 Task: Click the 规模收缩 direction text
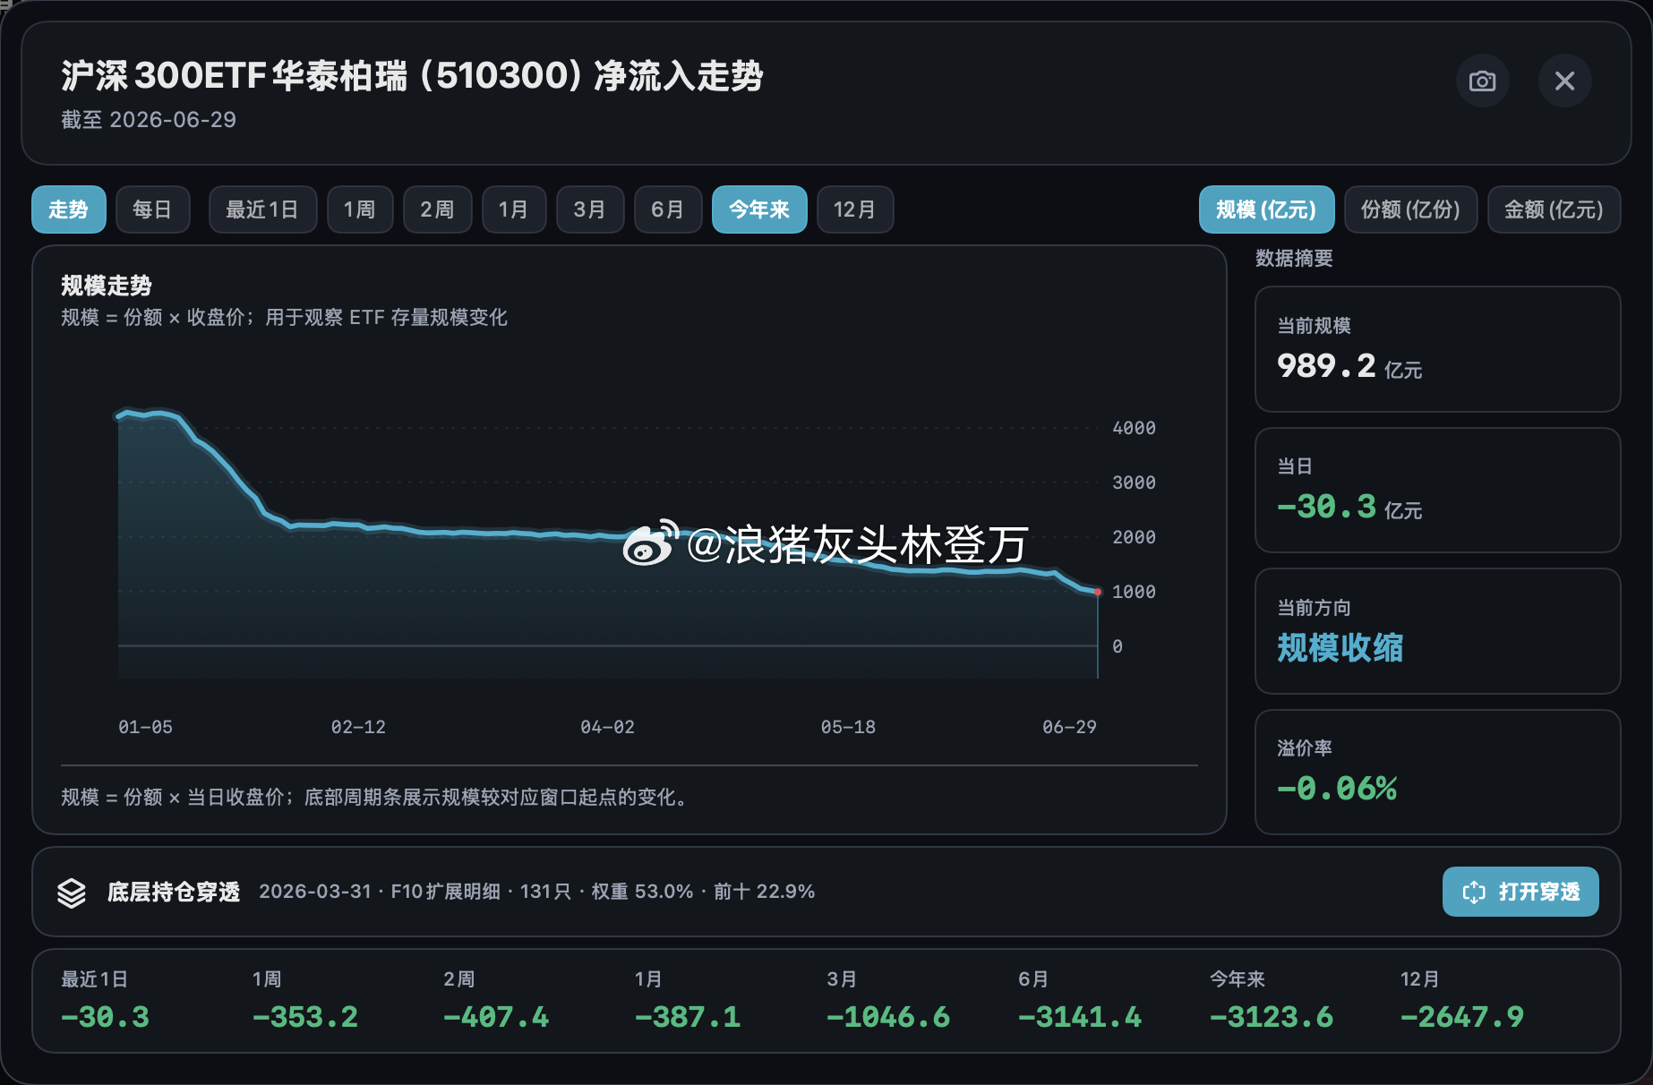click(1340, 647)
